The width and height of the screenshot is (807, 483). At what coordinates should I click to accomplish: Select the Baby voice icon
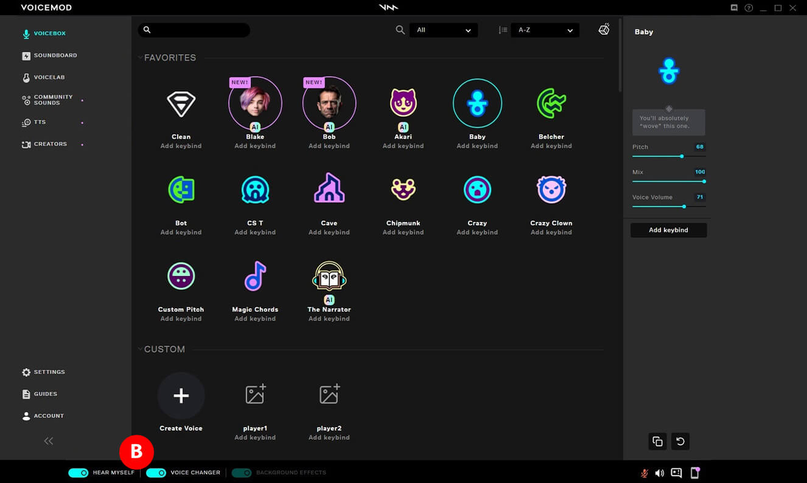click(x=477, y=103)
